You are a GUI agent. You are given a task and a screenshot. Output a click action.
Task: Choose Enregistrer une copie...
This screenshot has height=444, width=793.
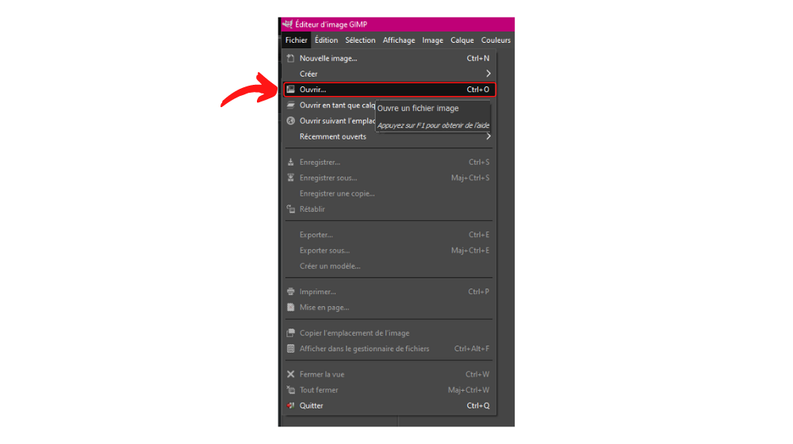tap(389, 193)
